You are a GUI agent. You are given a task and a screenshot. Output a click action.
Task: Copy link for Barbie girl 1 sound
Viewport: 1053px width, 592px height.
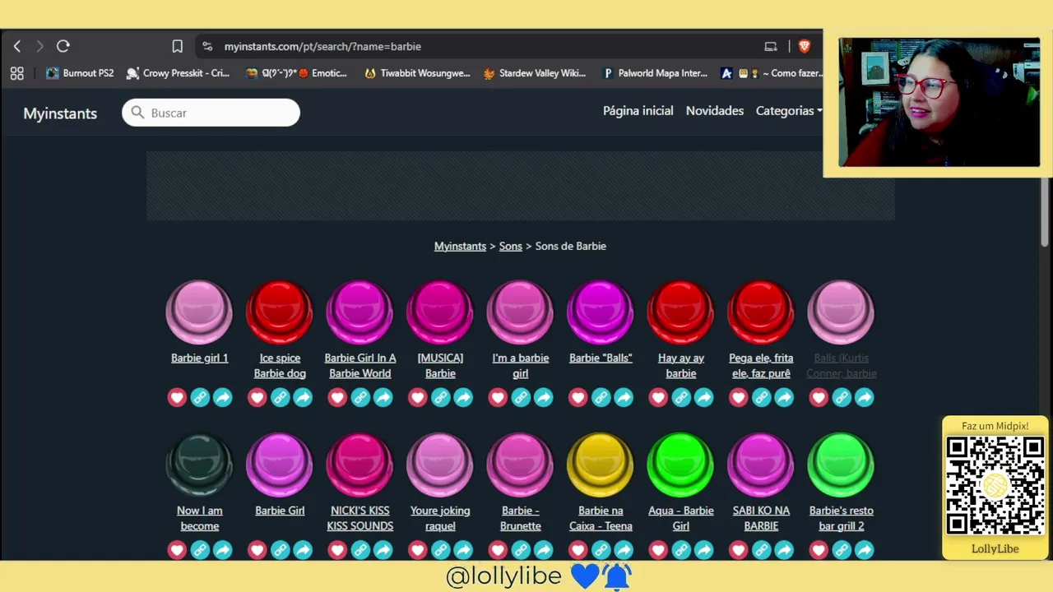pyautogui.click(x=200, y=398)
